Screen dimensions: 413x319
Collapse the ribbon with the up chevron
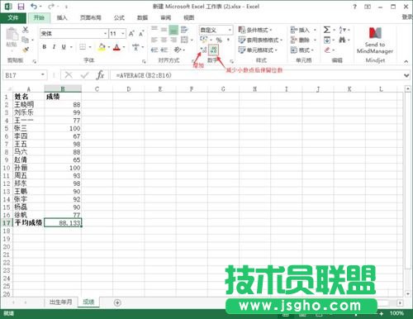pyautogui.click(x=406, y=61)
